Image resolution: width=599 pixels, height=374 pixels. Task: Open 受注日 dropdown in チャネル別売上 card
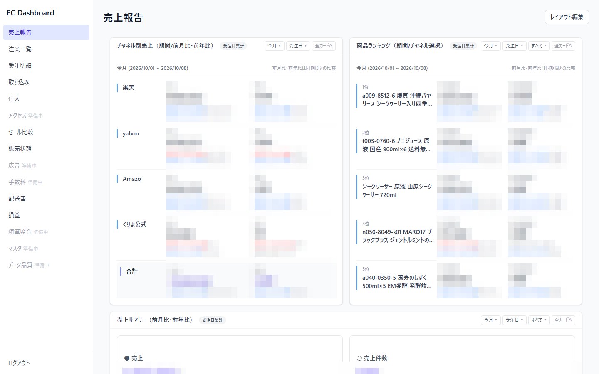coord(298,46)
